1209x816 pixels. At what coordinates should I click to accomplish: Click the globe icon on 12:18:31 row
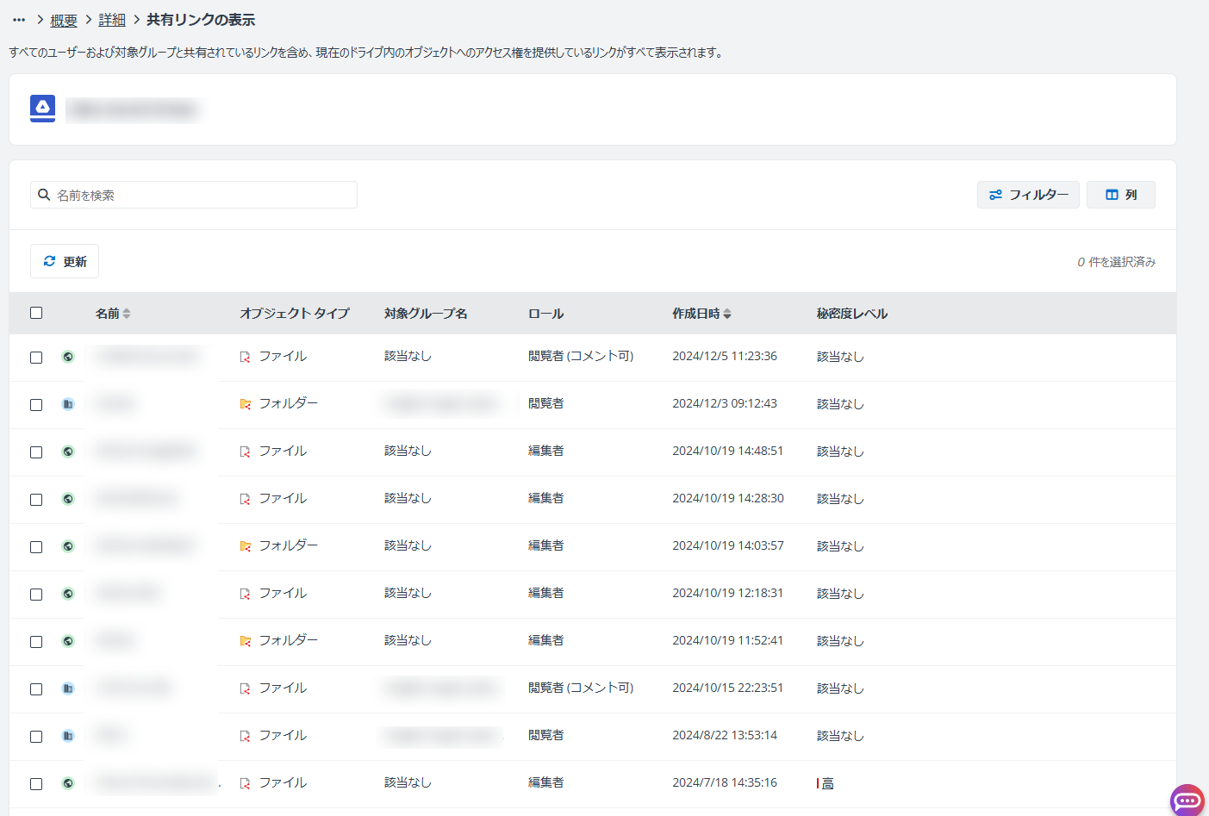click(68, 594)
